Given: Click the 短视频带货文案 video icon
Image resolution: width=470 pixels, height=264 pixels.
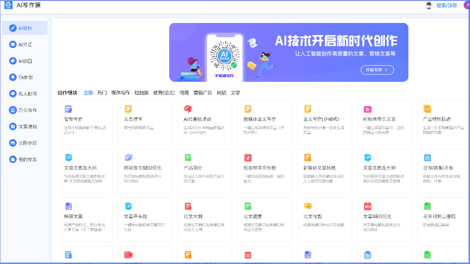Looking at the screenshot, I should (x=368, y=109).
